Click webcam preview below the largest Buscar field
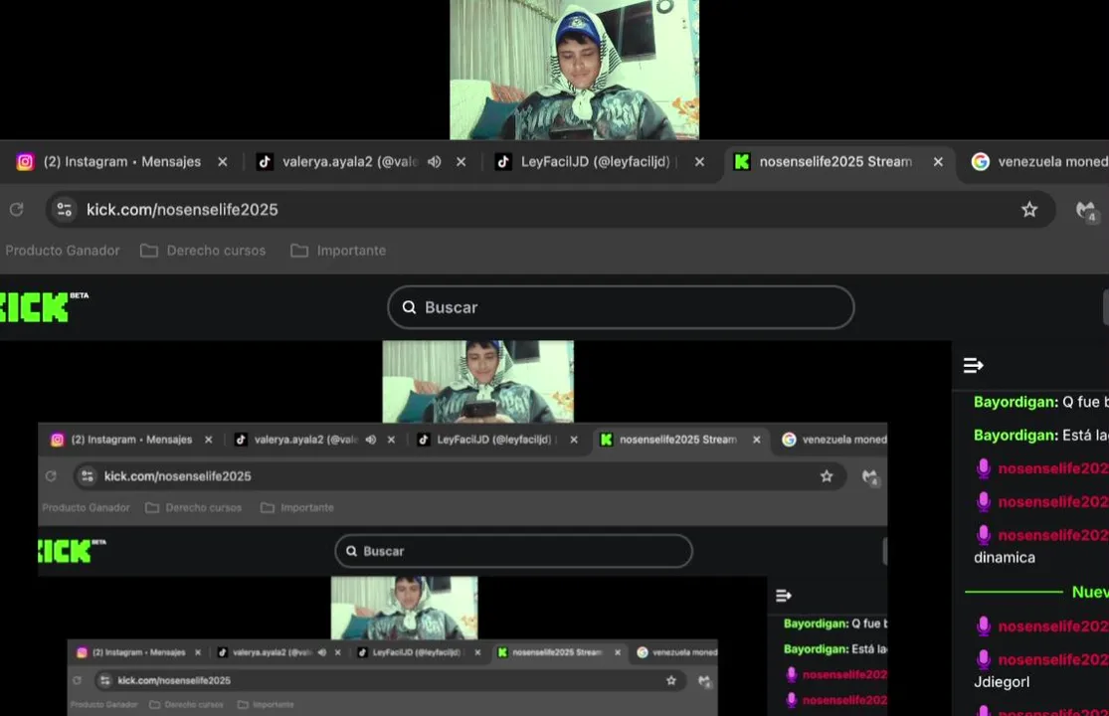The height and width of the screenshot is (716, 1109). 478,382
